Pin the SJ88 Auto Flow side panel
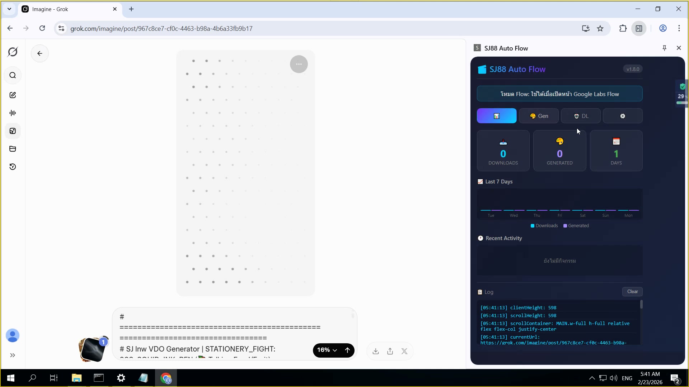This screenshot has height=387, width=689. [664, 48]
